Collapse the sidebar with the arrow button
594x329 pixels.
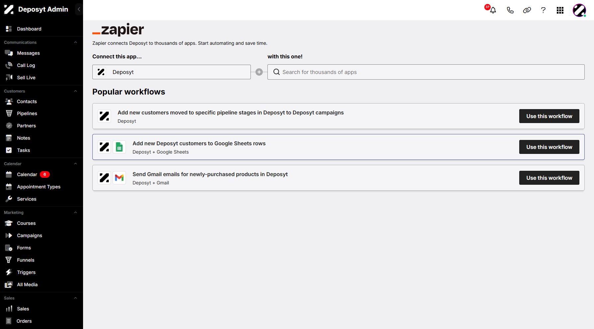pos(79,9)
